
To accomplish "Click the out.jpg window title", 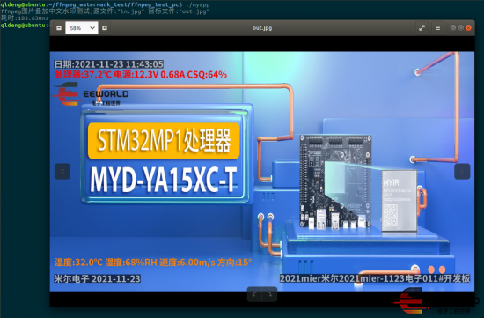I will coord(262,28).
